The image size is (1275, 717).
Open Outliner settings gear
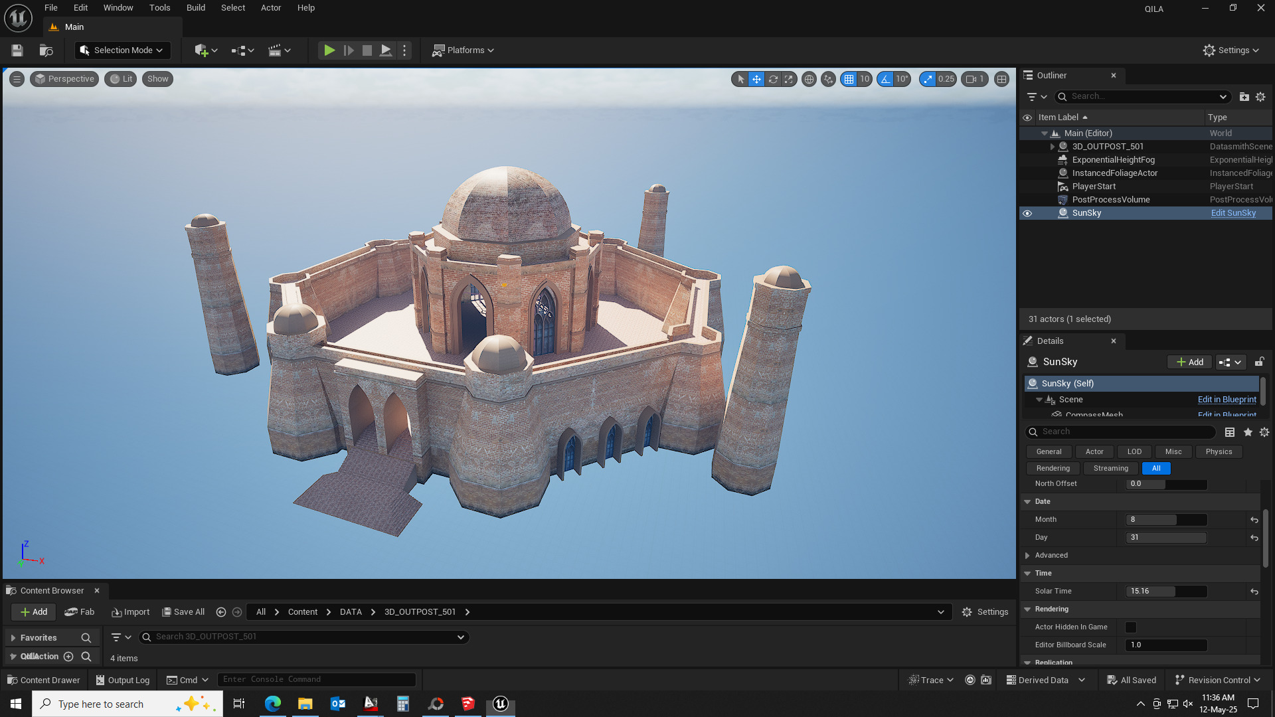point(1260,97)
